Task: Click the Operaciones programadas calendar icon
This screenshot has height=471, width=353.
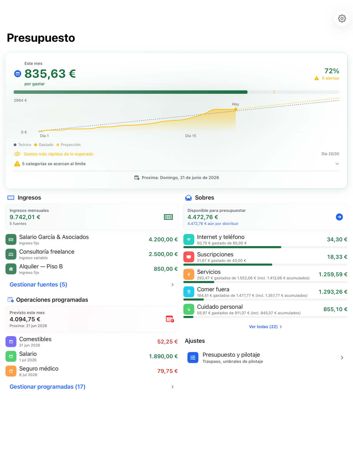Action: pos(10,300)
